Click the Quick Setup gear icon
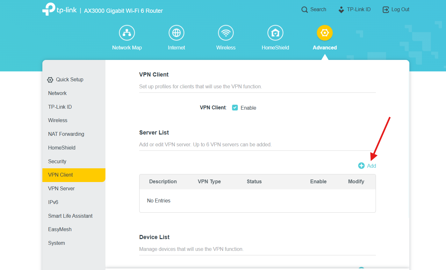This screenshot has height=270, width=446. [50, 80]
